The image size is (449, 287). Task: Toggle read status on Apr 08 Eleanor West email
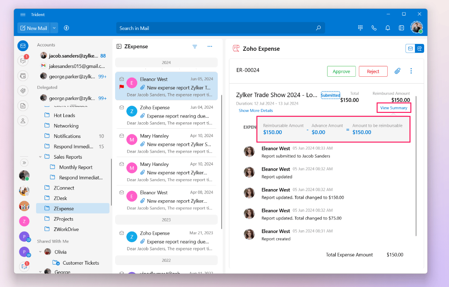pyautogui.click(x=122, y=193)
